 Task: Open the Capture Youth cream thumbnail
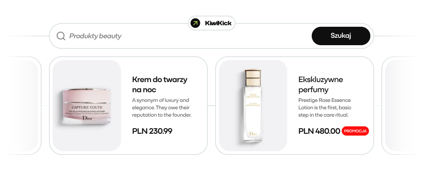point(87,106)
